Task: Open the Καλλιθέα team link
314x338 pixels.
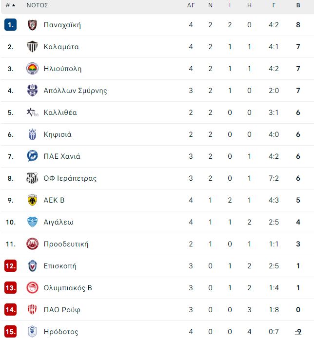Action: (x=60, y=113)
